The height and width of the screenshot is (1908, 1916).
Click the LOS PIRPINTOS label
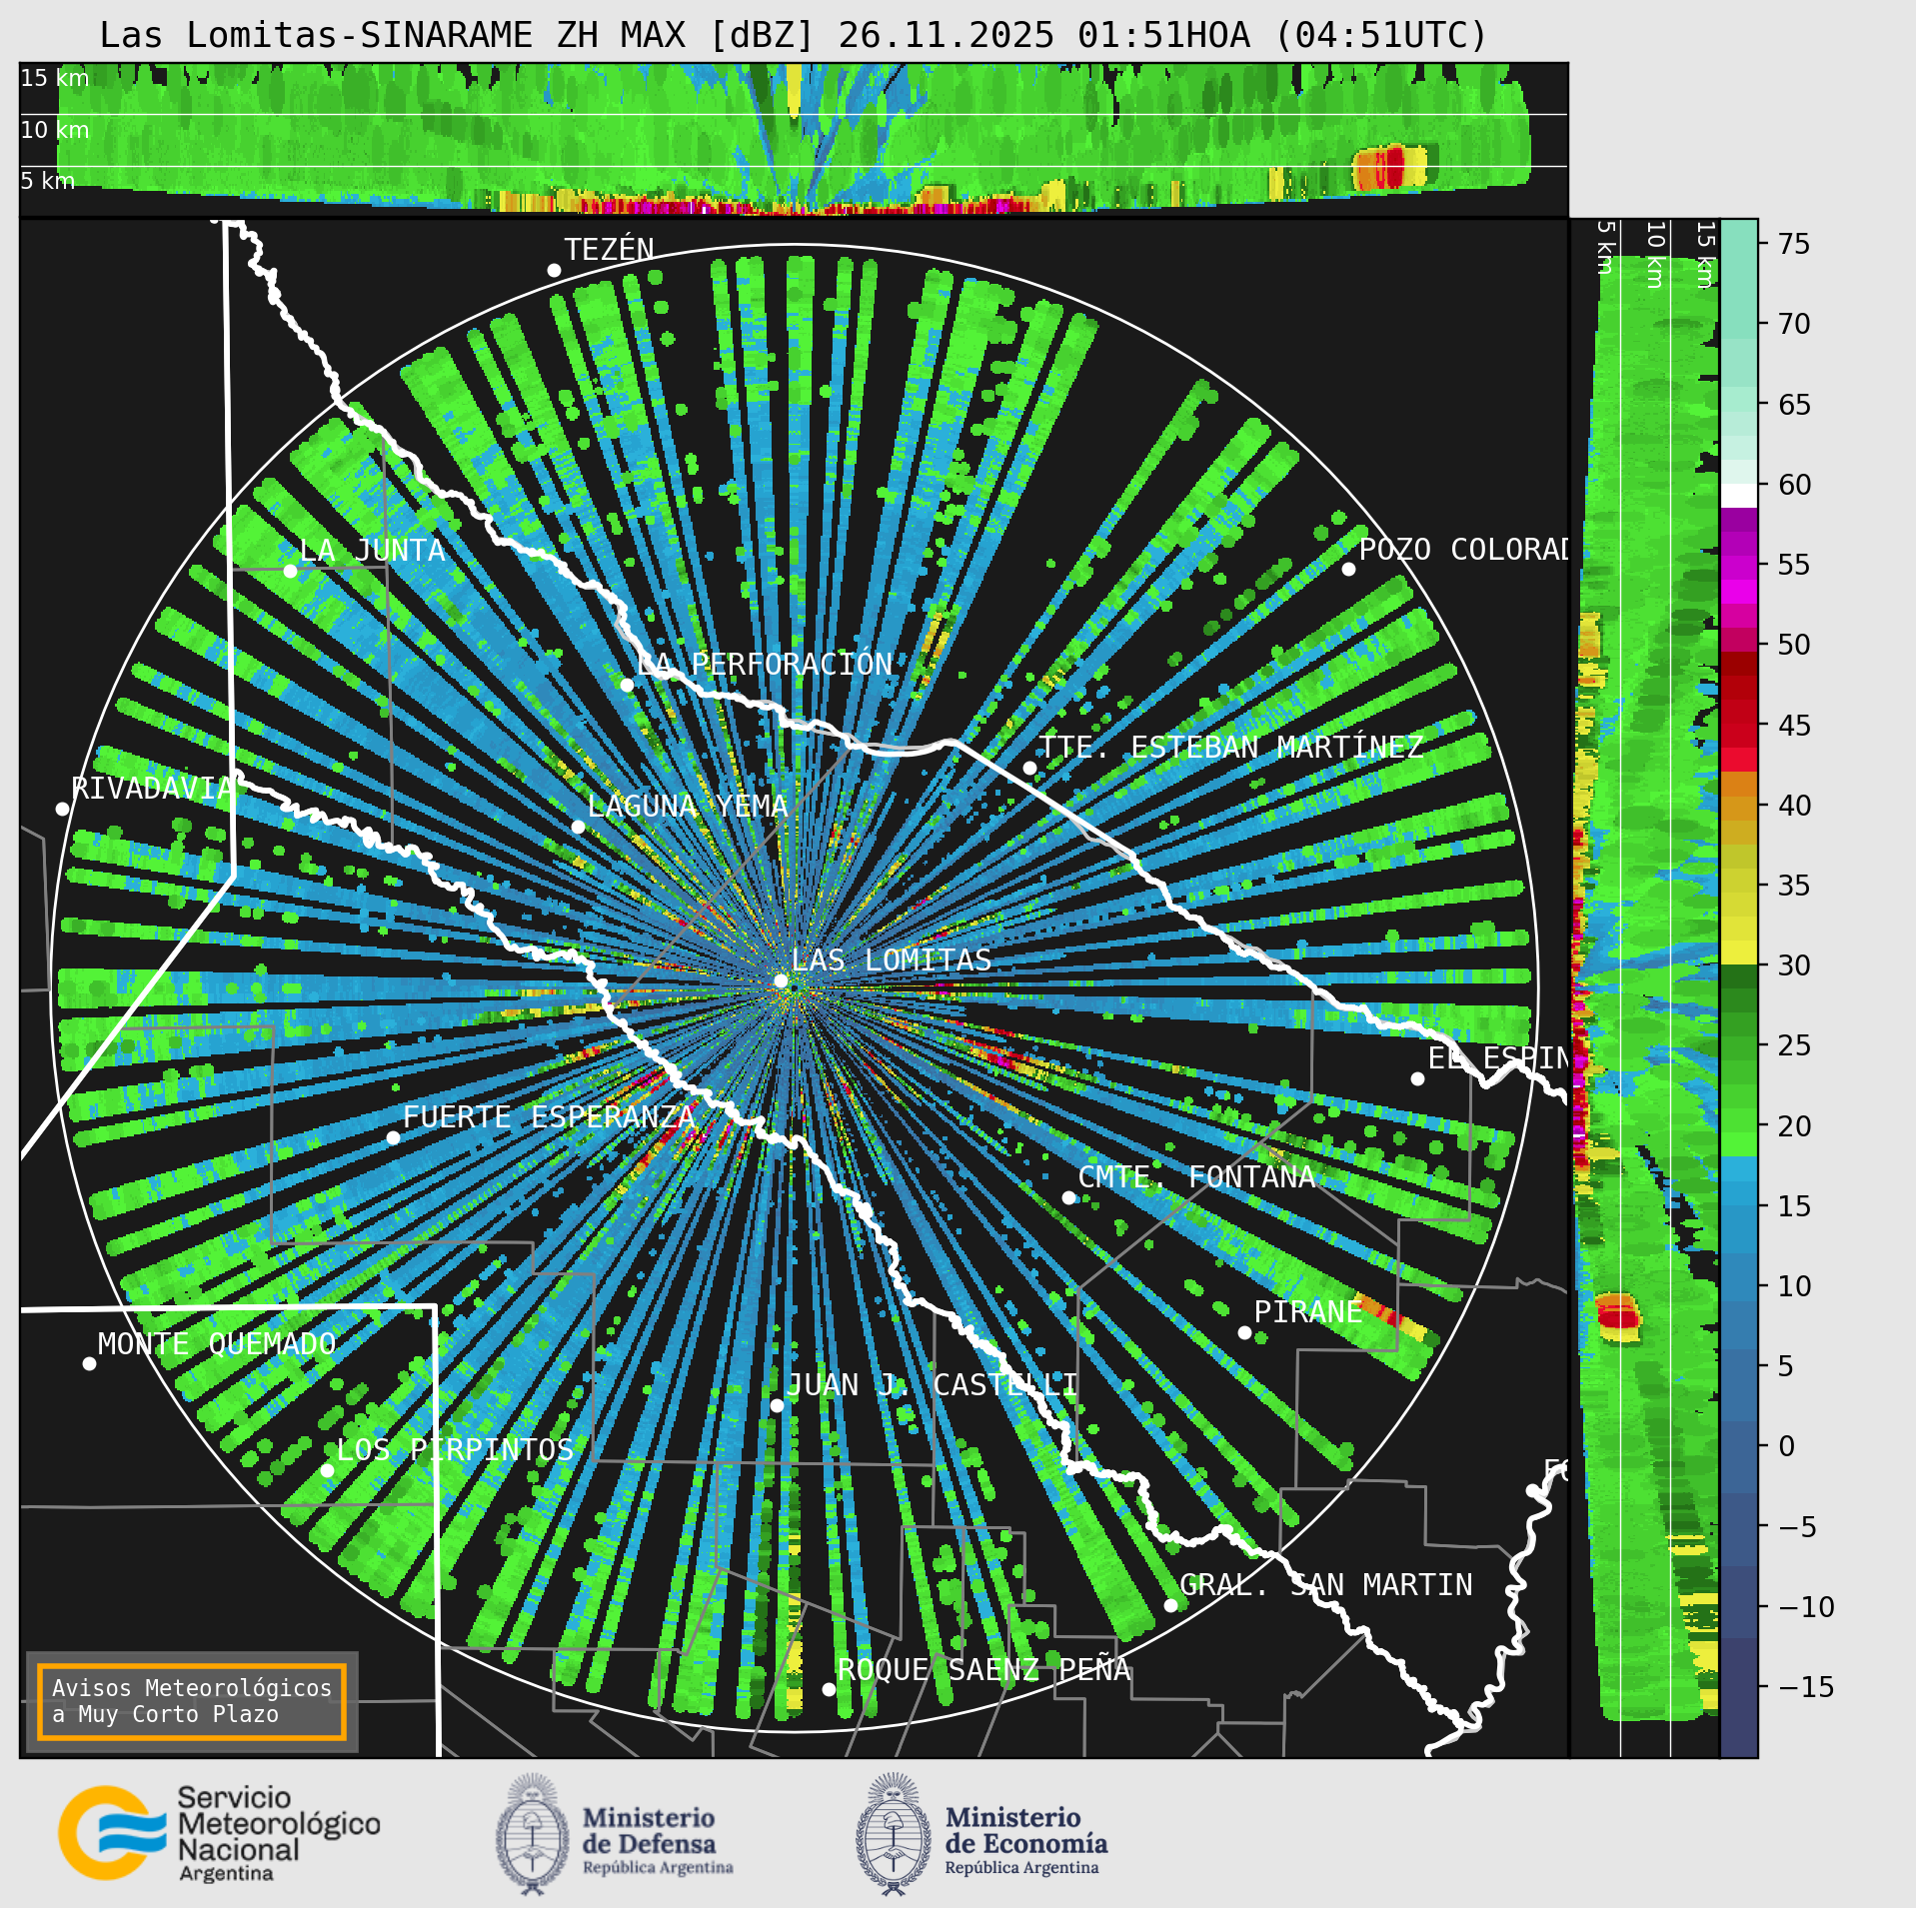pos(455,1450)
